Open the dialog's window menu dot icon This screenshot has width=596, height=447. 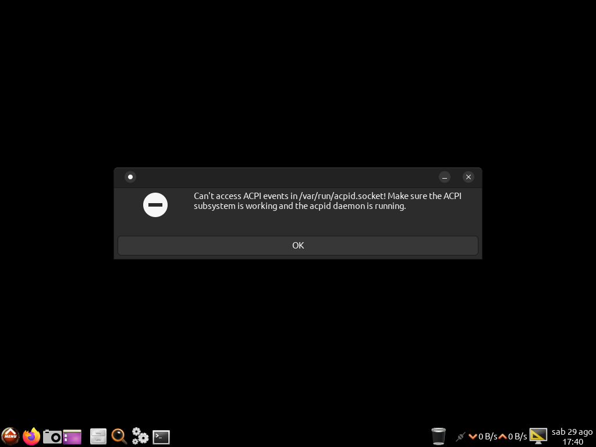point(130,177)
